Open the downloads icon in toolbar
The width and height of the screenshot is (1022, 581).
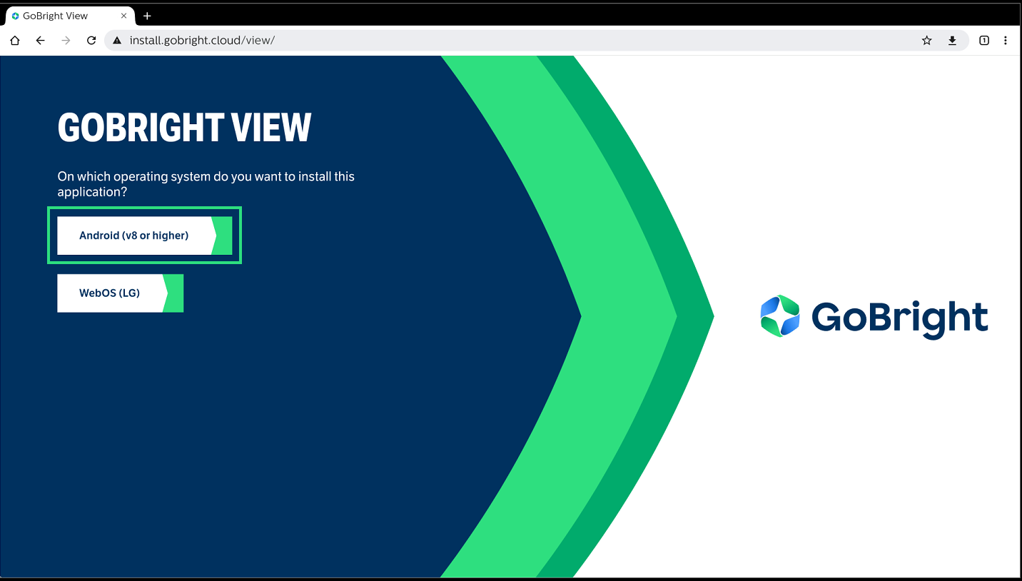click(952, 41)
